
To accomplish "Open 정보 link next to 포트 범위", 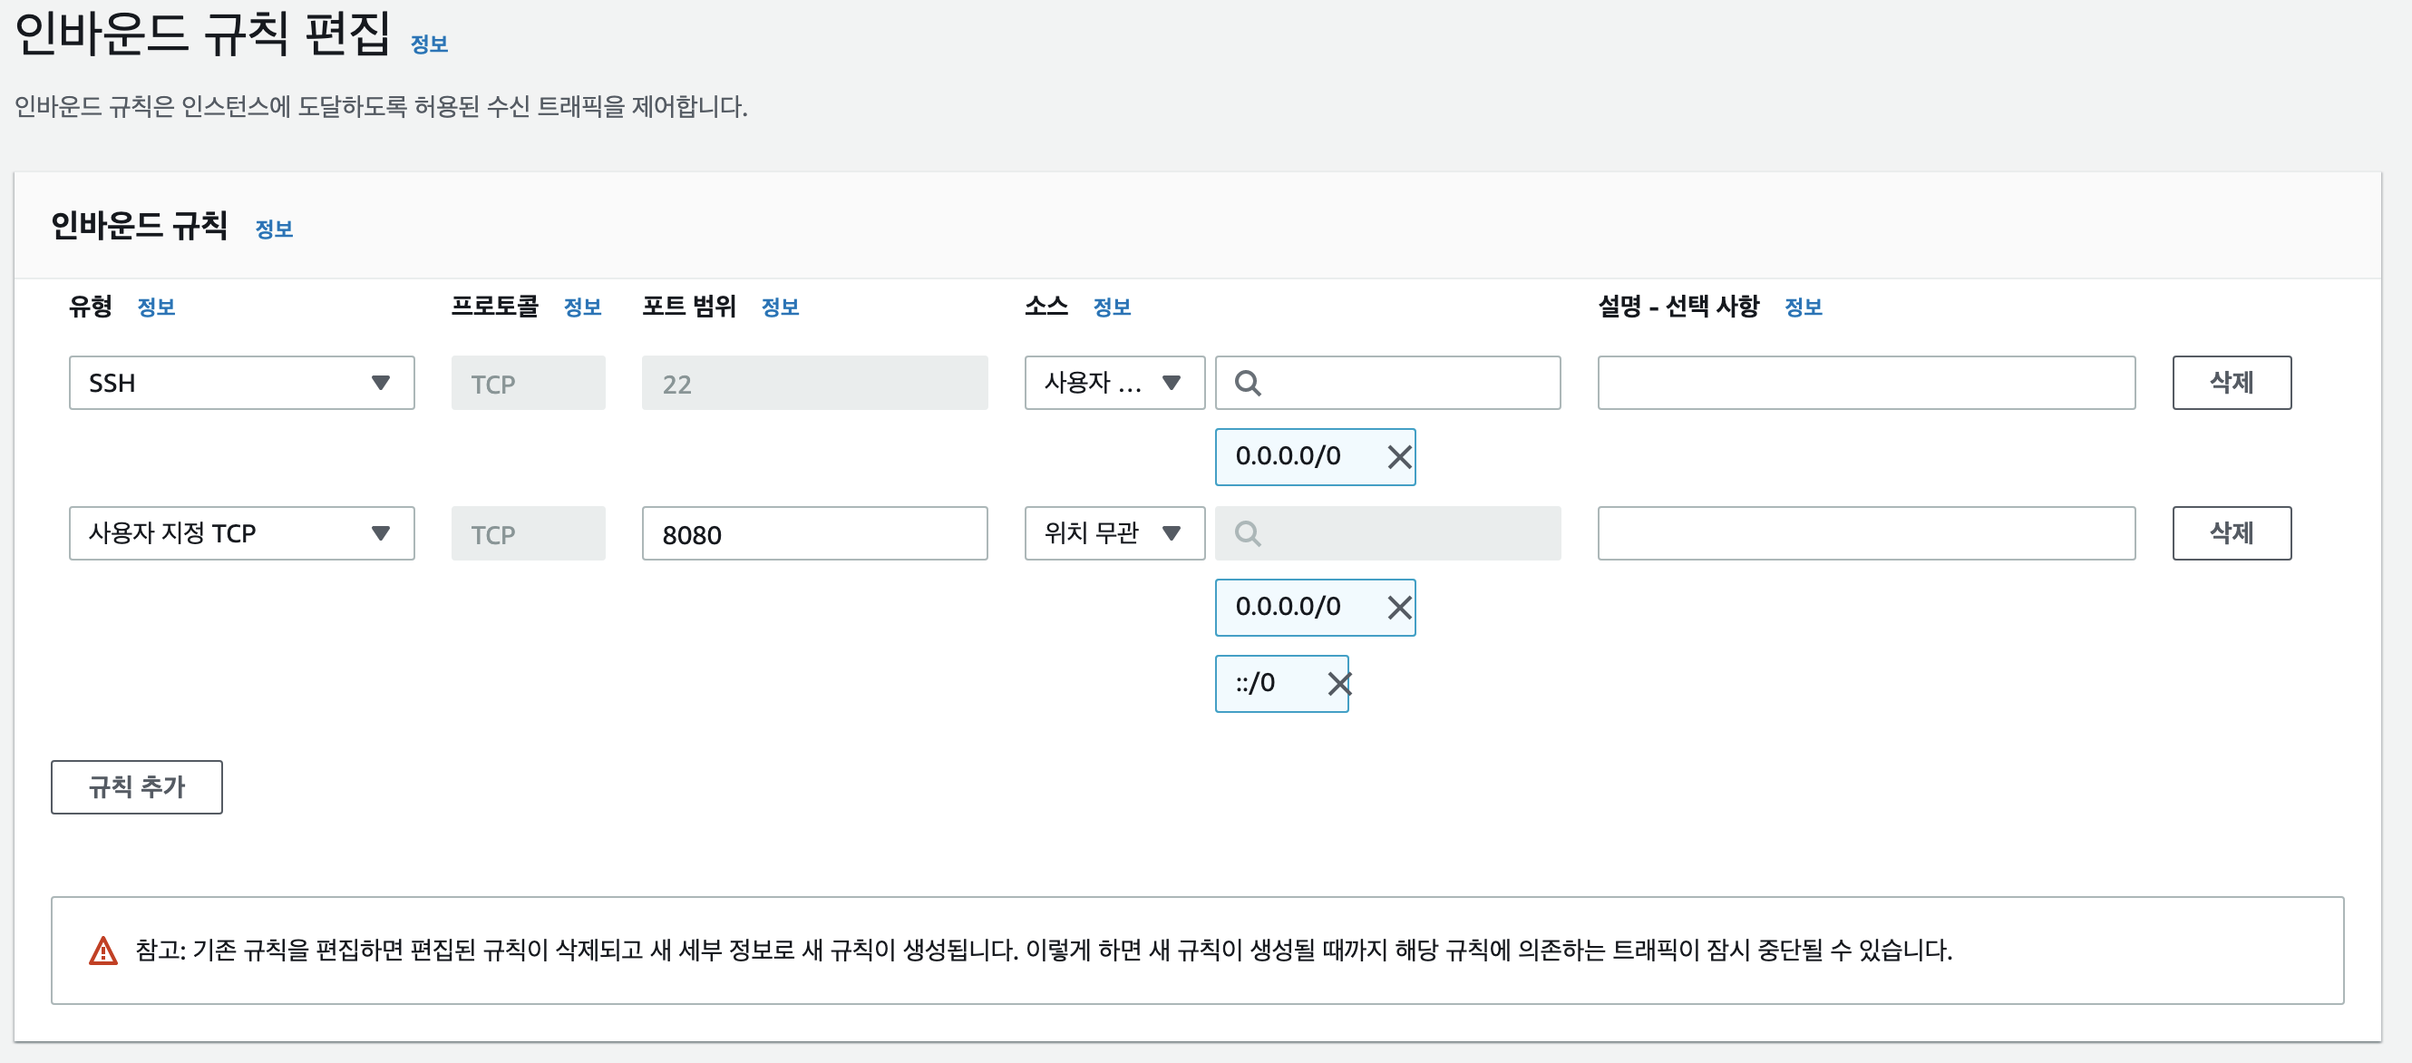I will click(780, 307).
